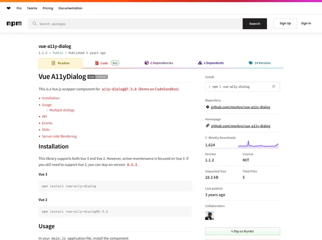Jump to Slots section link

coord(45,129)
